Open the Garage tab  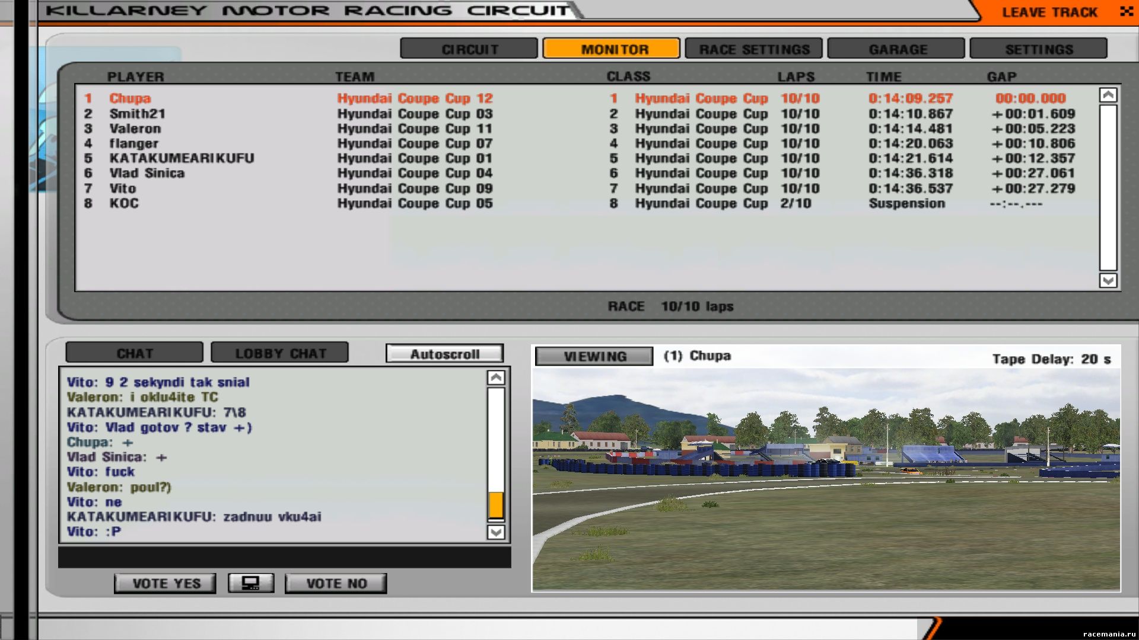click(896, 49)
